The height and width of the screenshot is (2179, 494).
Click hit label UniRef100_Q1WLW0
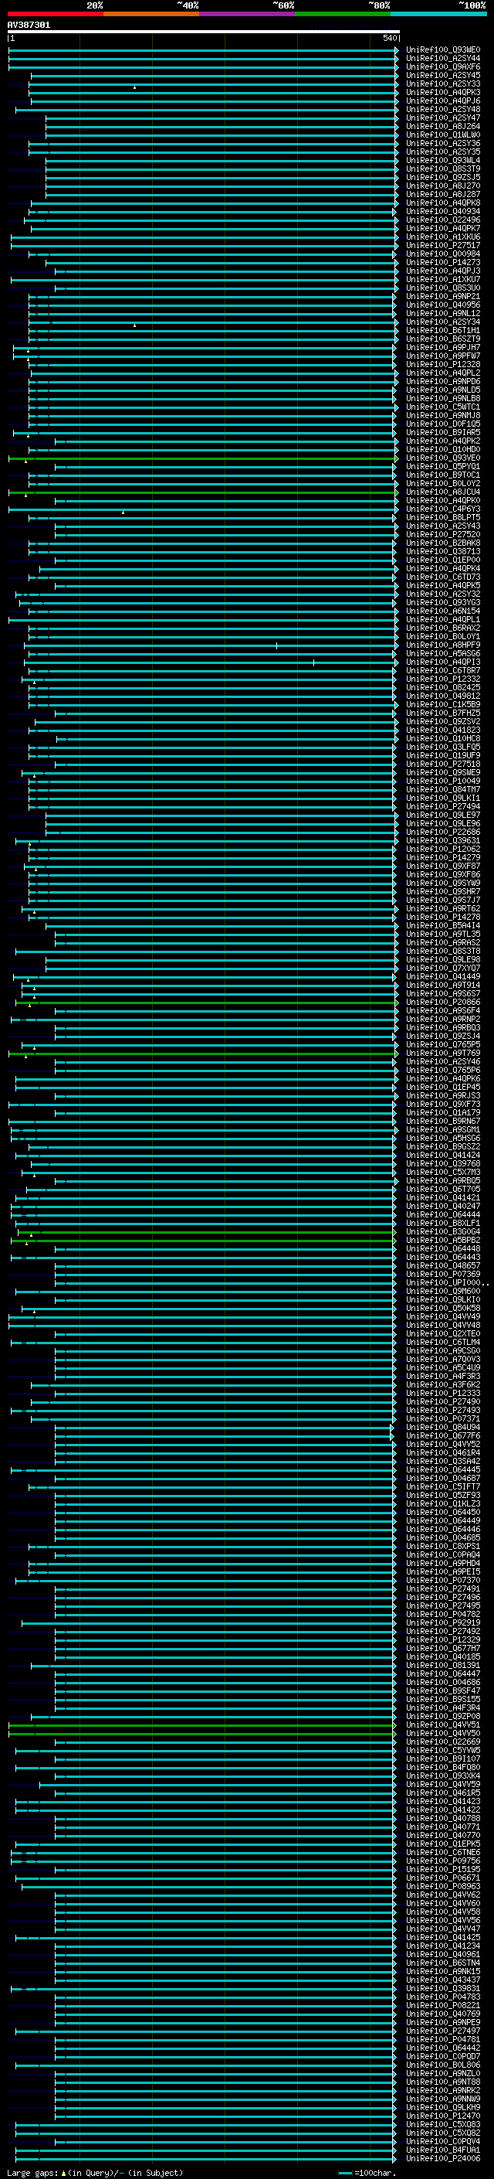tap(443, 134)
